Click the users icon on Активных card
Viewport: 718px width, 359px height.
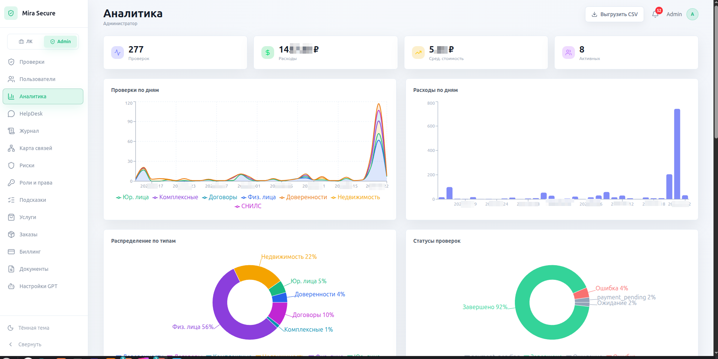point(569,53)
